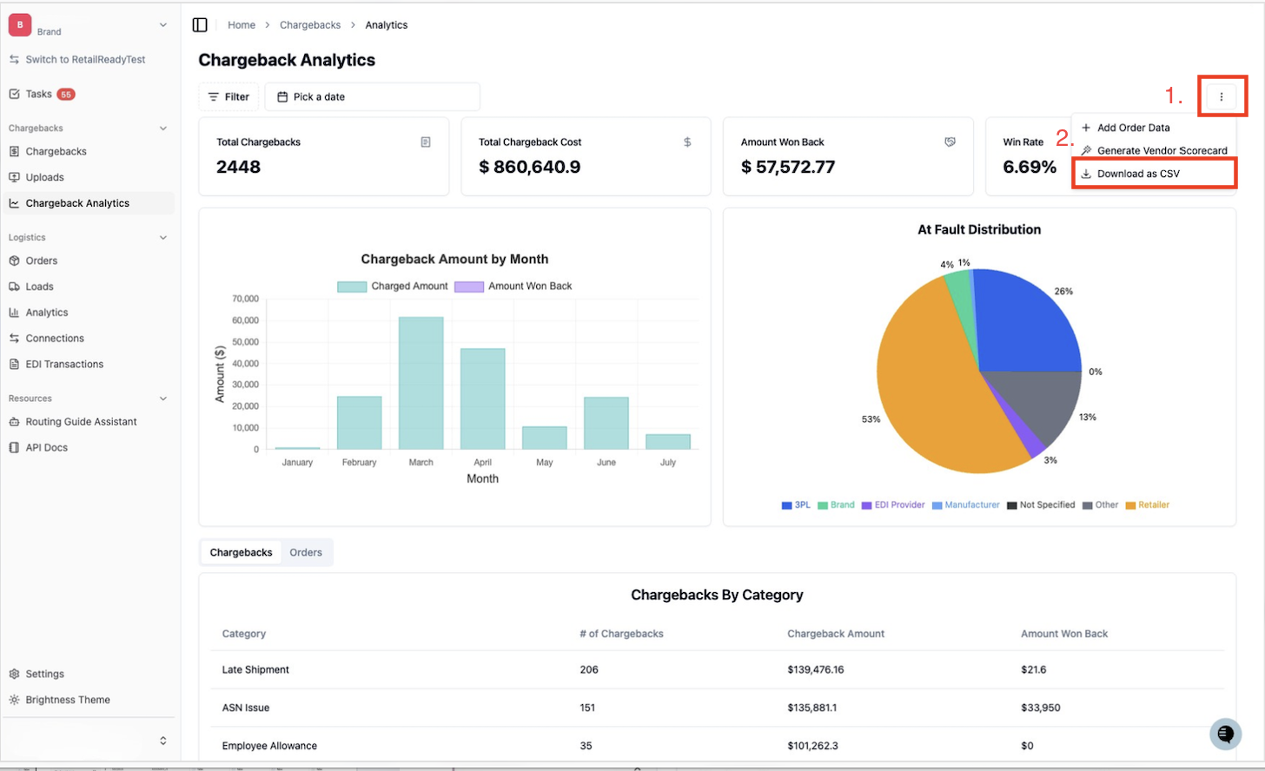Click the Brightness Theme sun icon

pos(14,700)
